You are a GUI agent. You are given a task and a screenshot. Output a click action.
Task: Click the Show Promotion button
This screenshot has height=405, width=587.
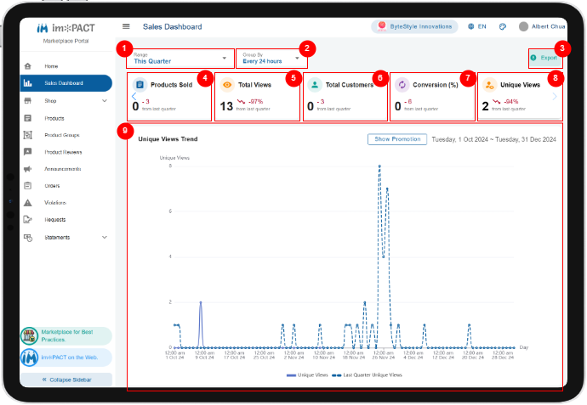coord(397,139)
